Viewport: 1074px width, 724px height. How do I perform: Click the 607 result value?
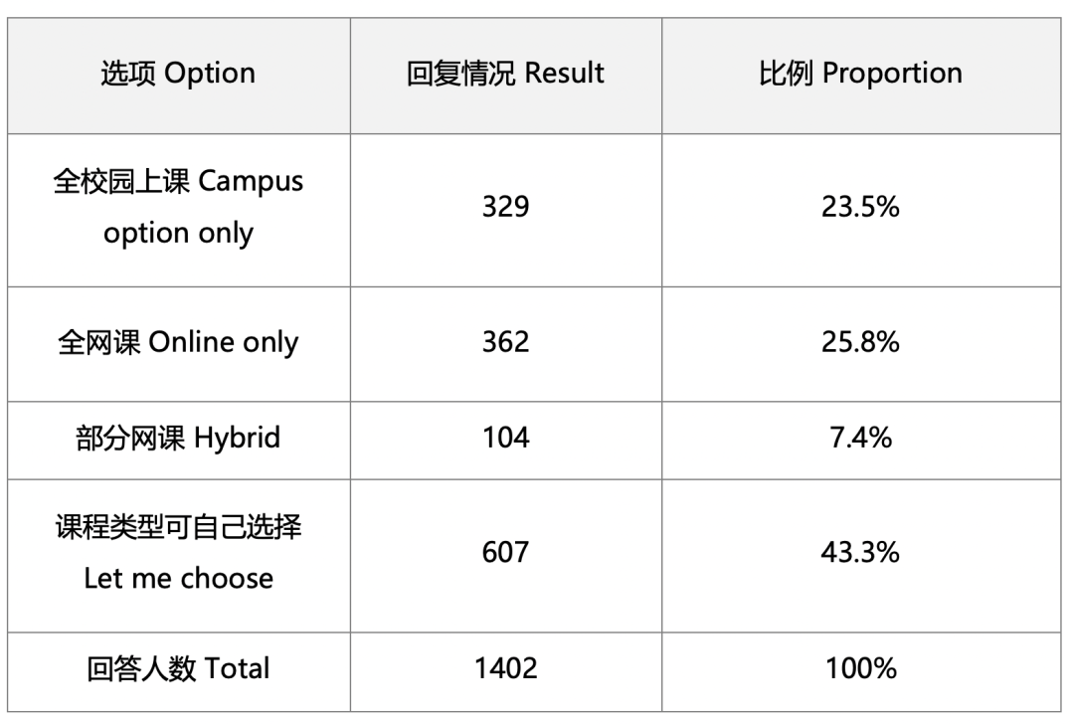coord(505,552)
